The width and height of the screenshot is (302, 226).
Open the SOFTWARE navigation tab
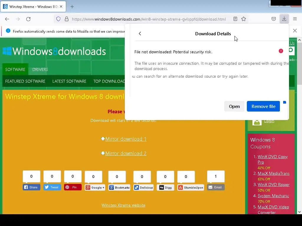(x=15, y=69)
